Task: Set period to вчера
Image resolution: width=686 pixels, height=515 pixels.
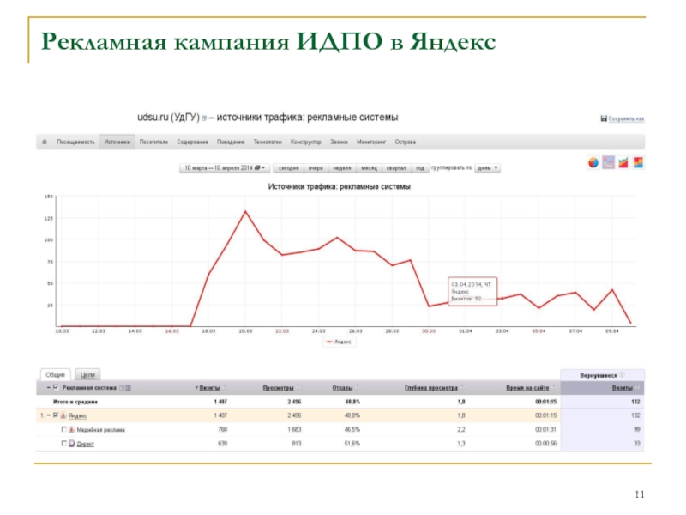Action: tap(316, 167)
